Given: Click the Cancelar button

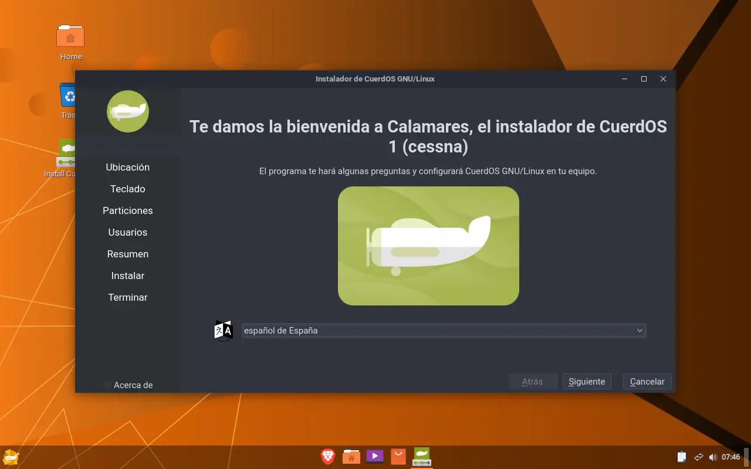Looking at the screenshot, I should (x=647, y=381).
